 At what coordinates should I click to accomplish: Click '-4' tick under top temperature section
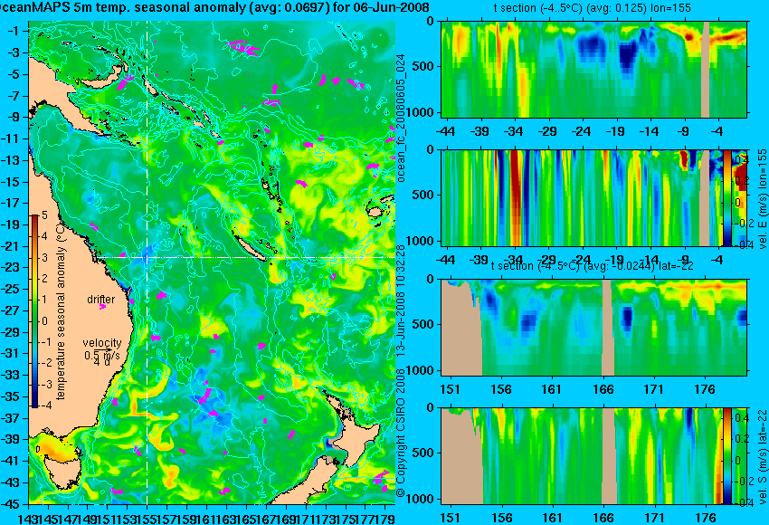717,131
